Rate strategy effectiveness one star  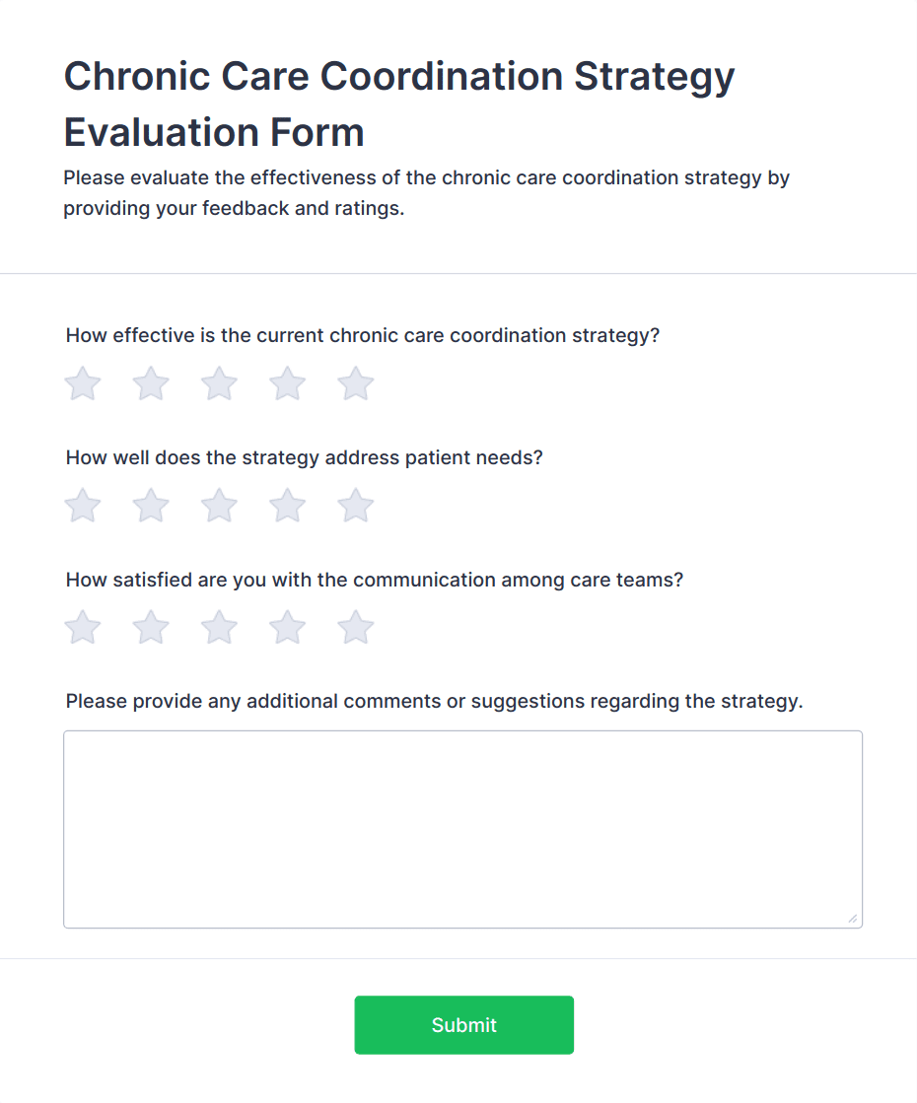82,383
